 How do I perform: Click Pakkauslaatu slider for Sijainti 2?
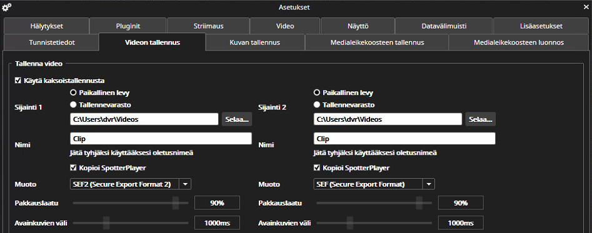pos(374,203)
